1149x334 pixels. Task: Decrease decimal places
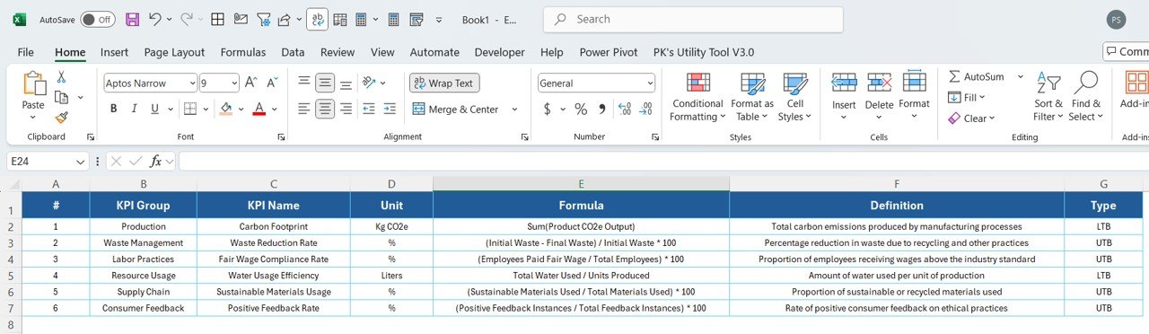[x=645, y=109]
